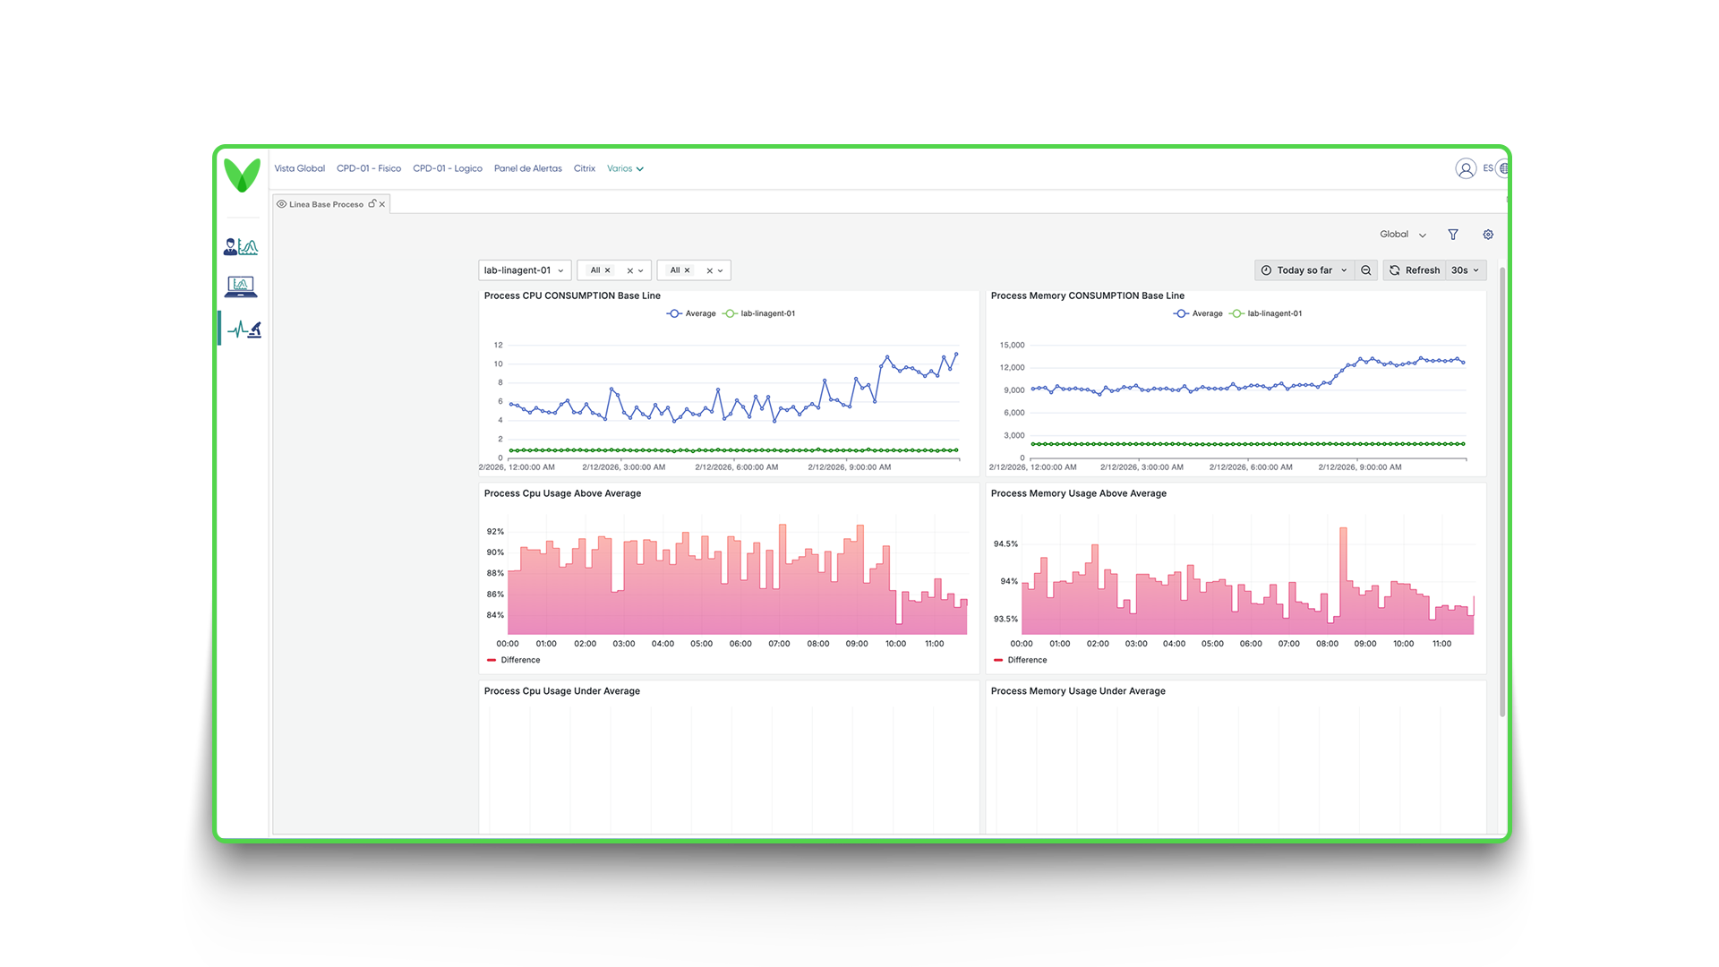The image size is (1719, 967).
Task: Remove the All tag in the second filter
Action: pyautogui.click(x=688, y=270)
